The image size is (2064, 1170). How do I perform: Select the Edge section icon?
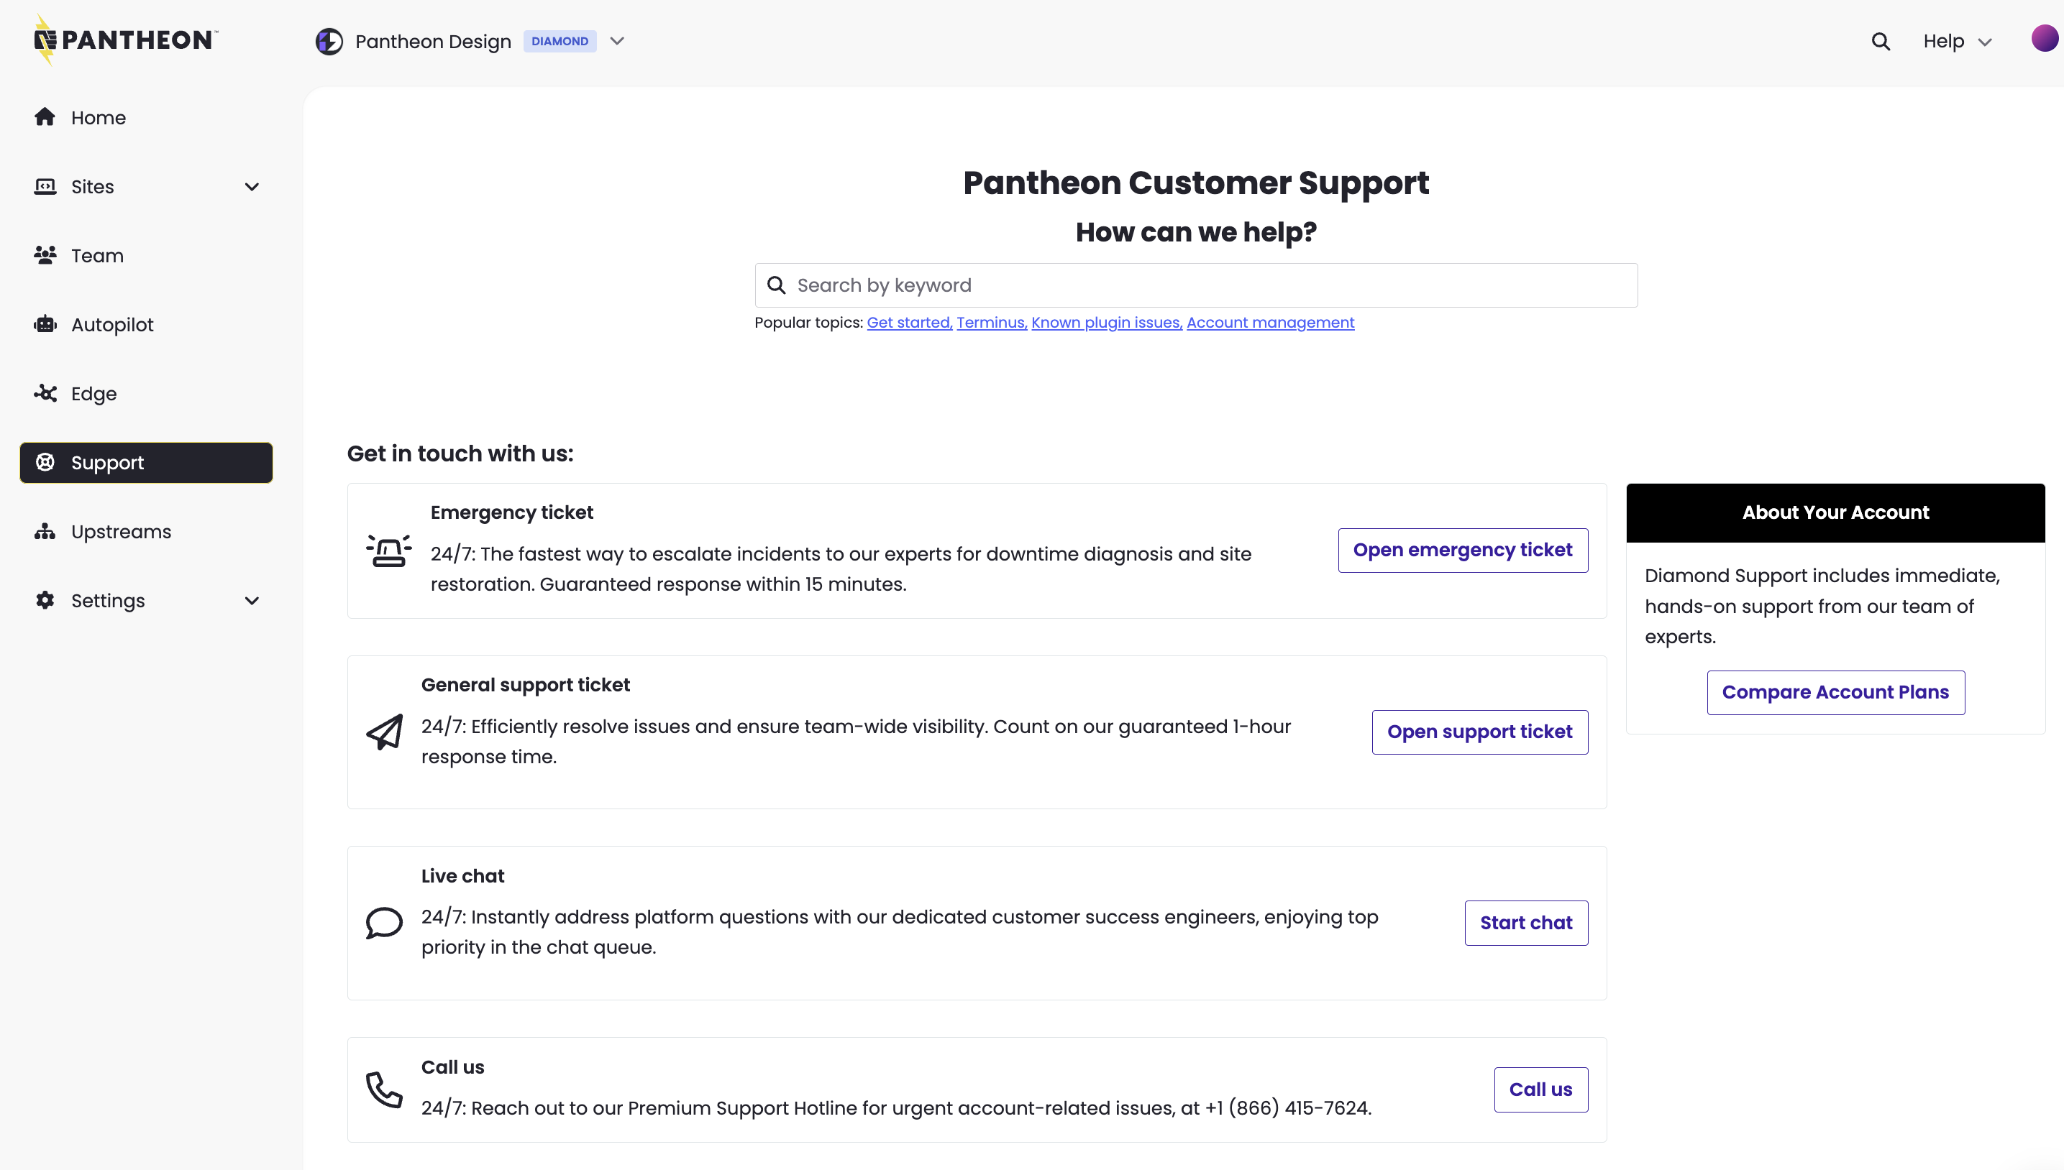click(45, 393)
